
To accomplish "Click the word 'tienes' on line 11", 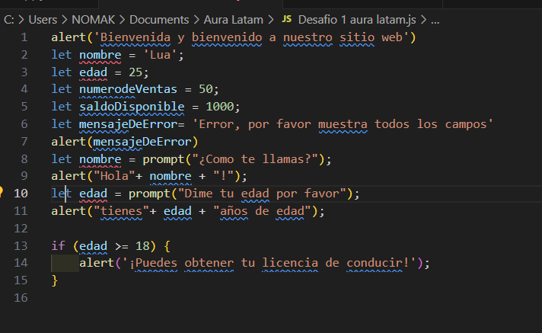I will tap(121, 211).
